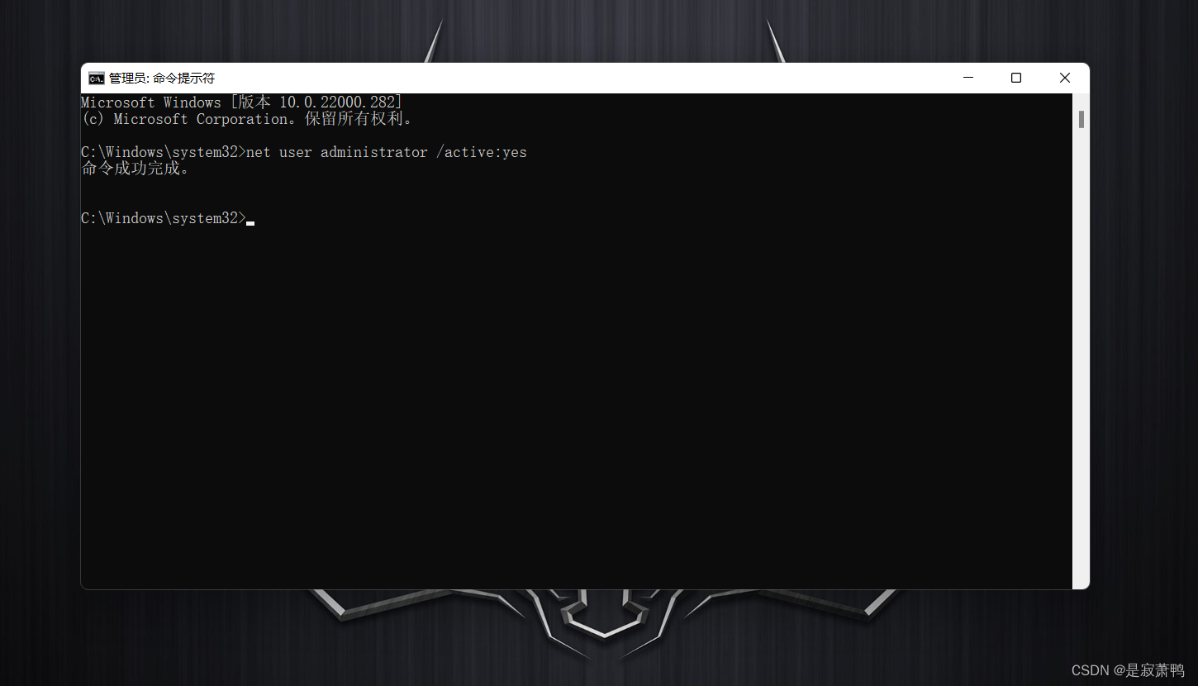Click the line 'Microsoft Windows [版本 10.0.22000.282]'

[x=242, y=102]
